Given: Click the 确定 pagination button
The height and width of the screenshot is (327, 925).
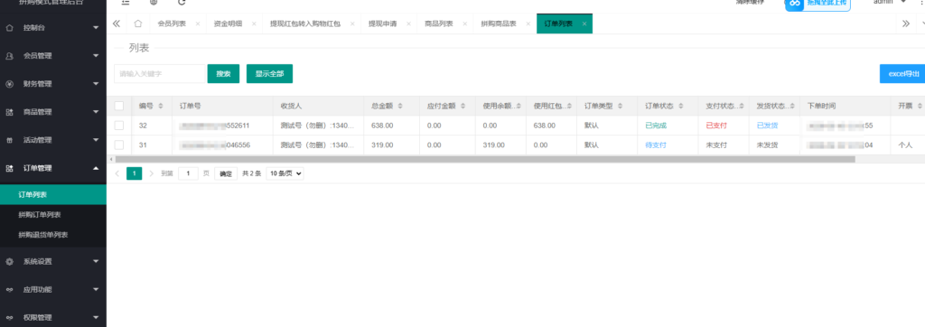Looking at the screenshot, I should [x=226, y=173].
